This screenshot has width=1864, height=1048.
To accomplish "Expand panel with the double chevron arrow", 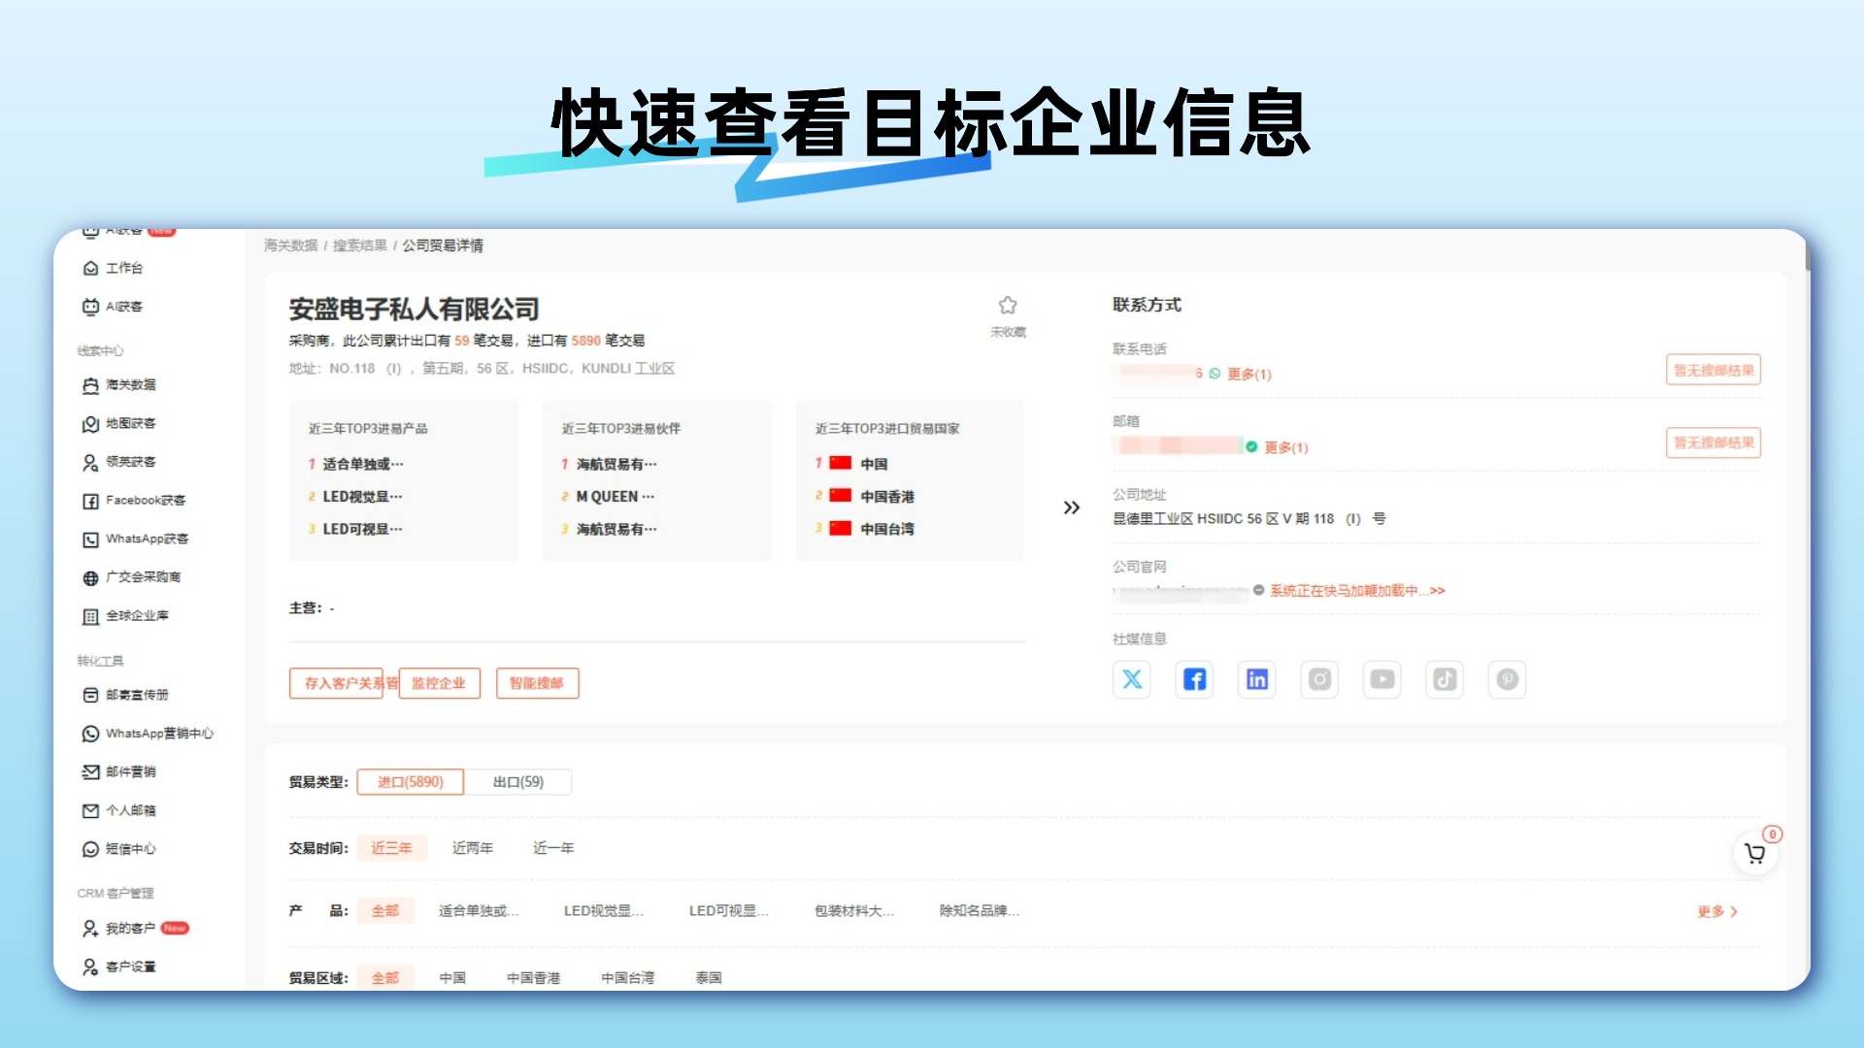I will point(1071,508).
